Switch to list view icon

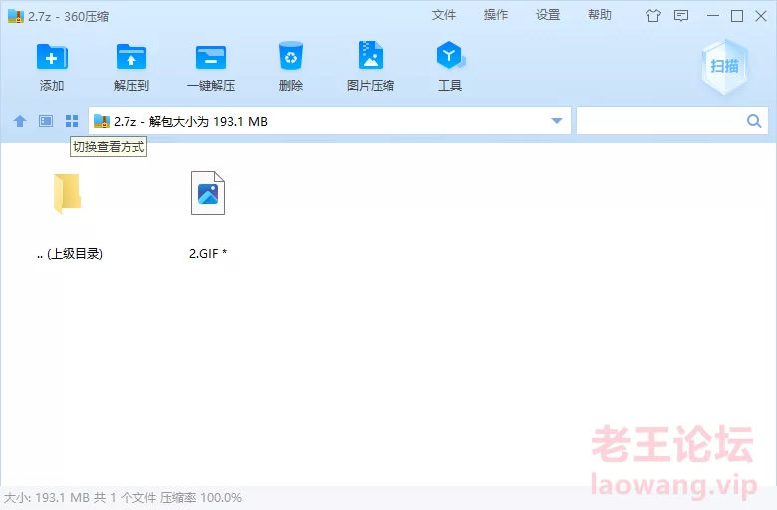46,121
